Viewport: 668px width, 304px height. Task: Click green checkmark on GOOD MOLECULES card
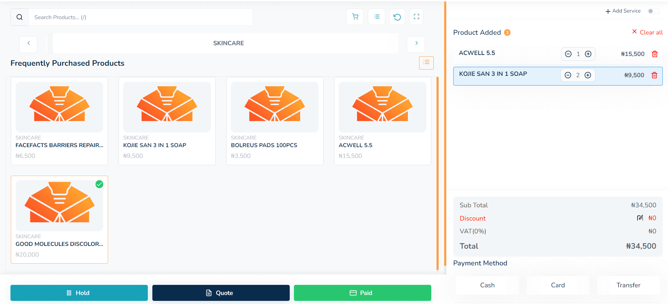[x=99, y=184]
